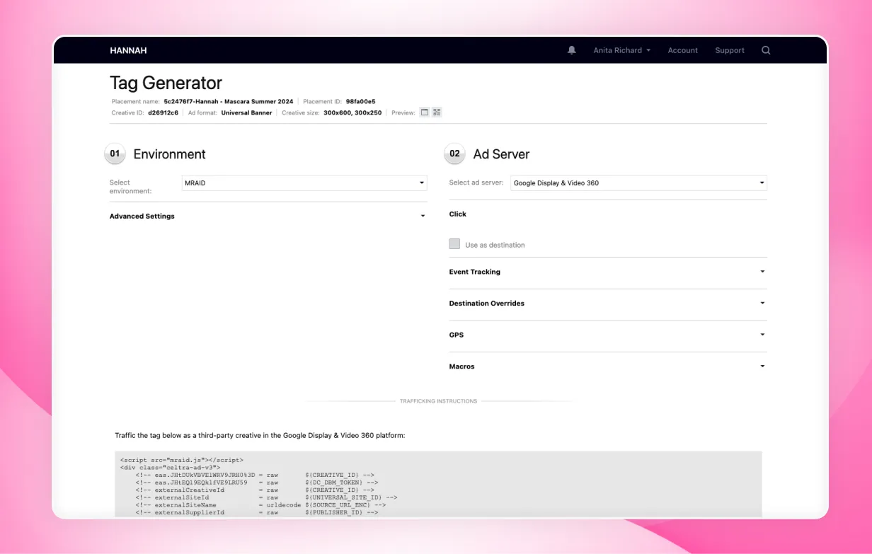Select the Tag Generator page title
872x554 pixels.
(x=166, y=83)
